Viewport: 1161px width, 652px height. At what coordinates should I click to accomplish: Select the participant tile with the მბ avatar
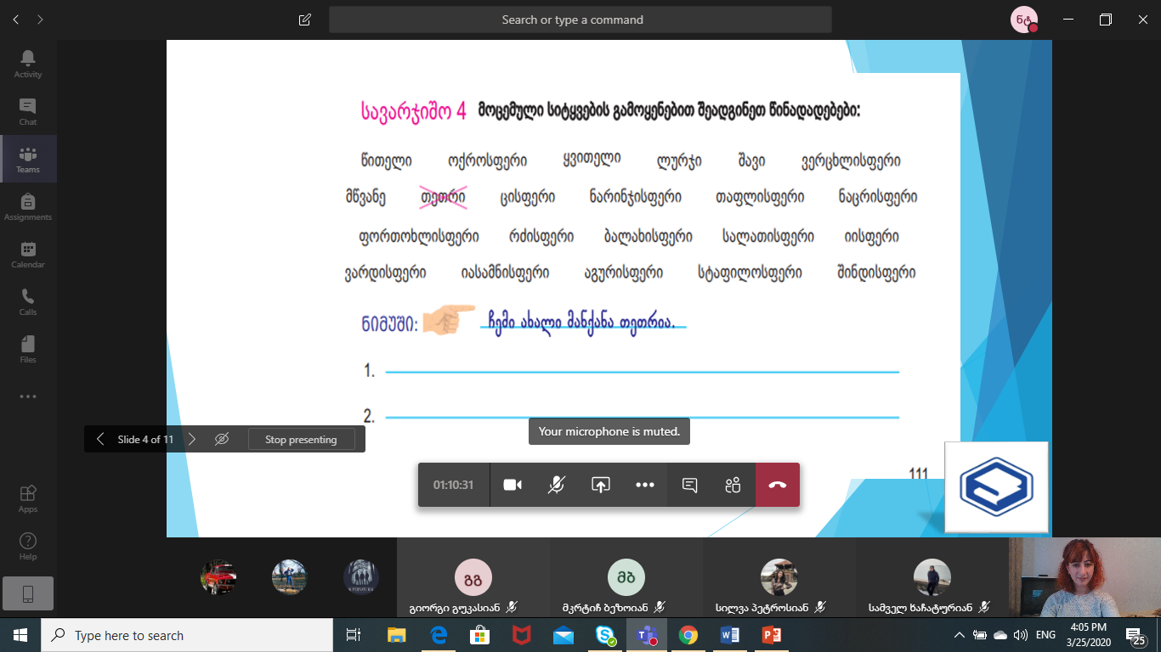[x=626, y=577]
